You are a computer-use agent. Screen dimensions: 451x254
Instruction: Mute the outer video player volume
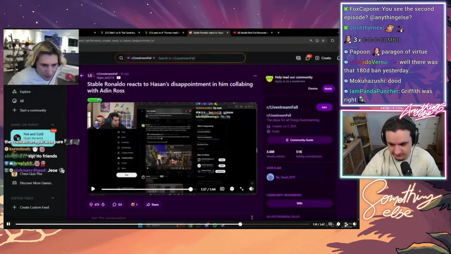pyautogui.click(x=355, y=224)
